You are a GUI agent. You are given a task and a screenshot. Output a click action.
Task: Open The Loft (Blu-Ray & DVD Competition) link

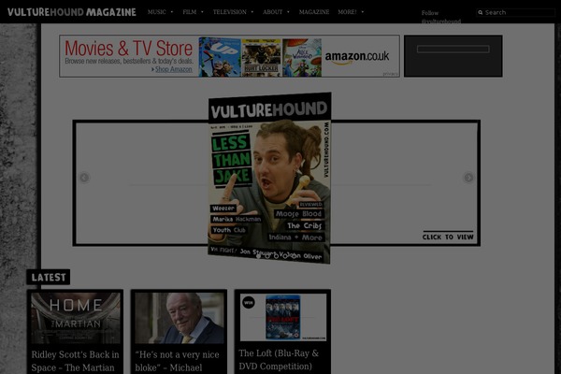coord(279,360)
